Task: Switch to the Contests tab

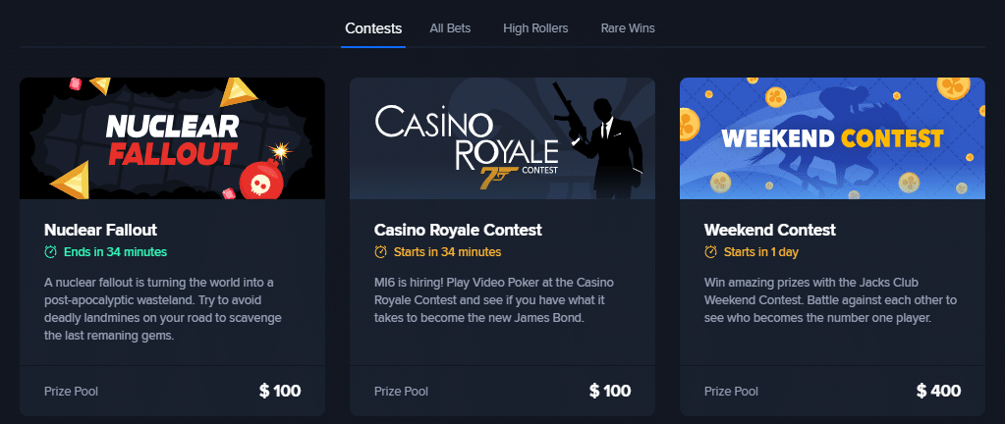Action: pos(373,28)
